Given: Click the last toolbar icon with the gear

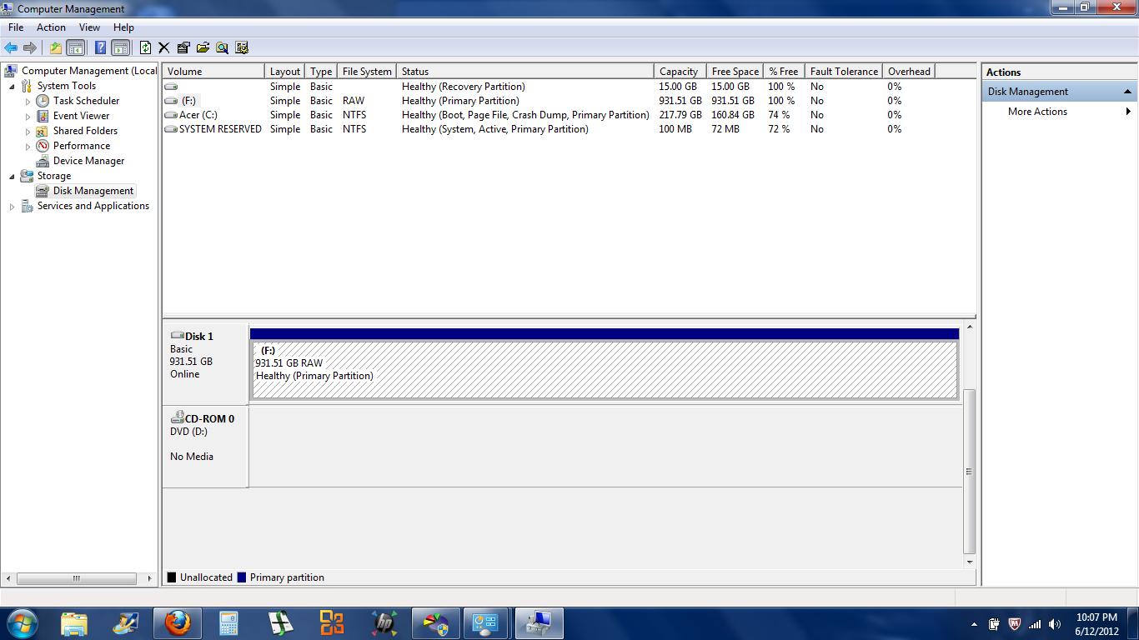Looking at the screenshot, I should pos(242,47).
